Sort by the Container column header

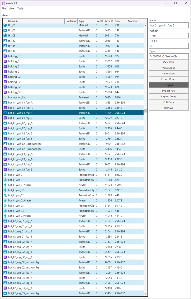71,21
